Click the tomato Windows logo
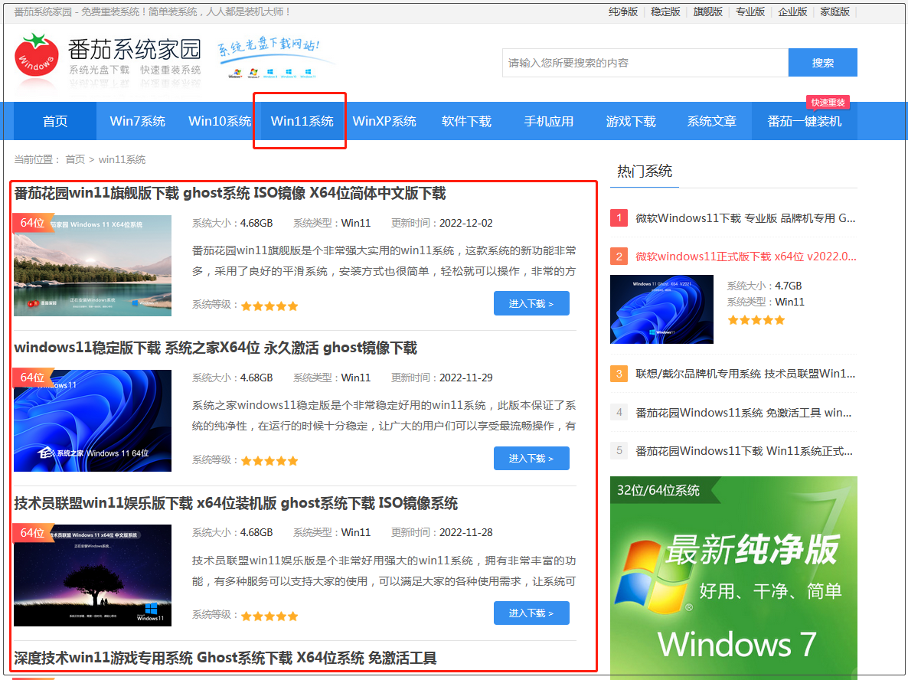 [x=37, y=54]
